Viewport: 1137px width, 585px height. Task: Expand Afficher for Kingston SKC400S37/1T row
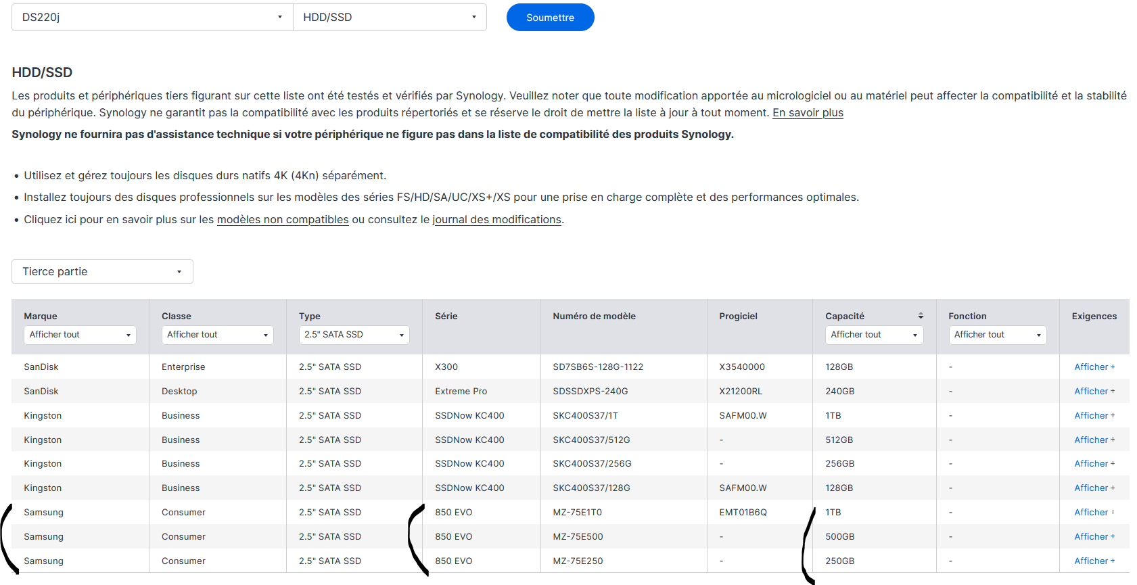click(x=1094, y=416)
